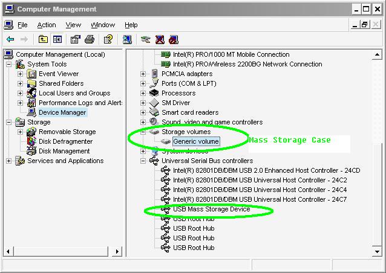
Task: Expand Local Users and Groups node
Action: tap(20, 94)
